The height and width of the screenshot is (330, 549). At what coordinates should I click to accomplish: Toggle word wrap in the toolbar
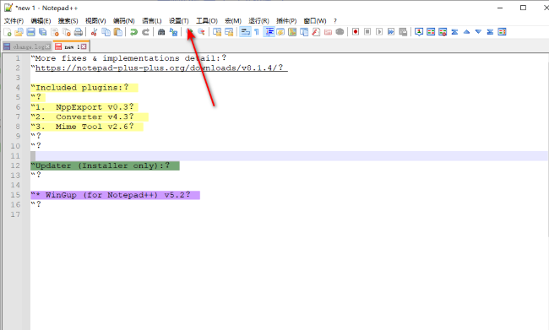(x=245, y=32)
